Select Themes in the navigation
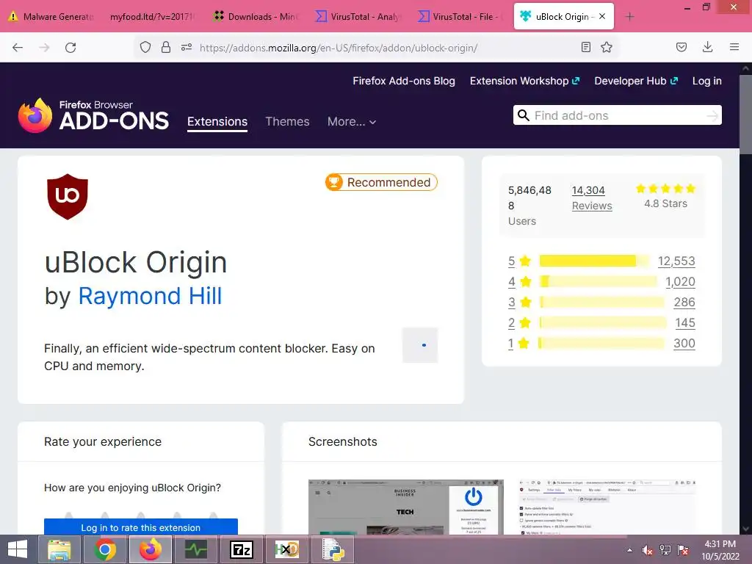Image resolution: width=752 pixels, height=564 pixels. pos(287,122)
